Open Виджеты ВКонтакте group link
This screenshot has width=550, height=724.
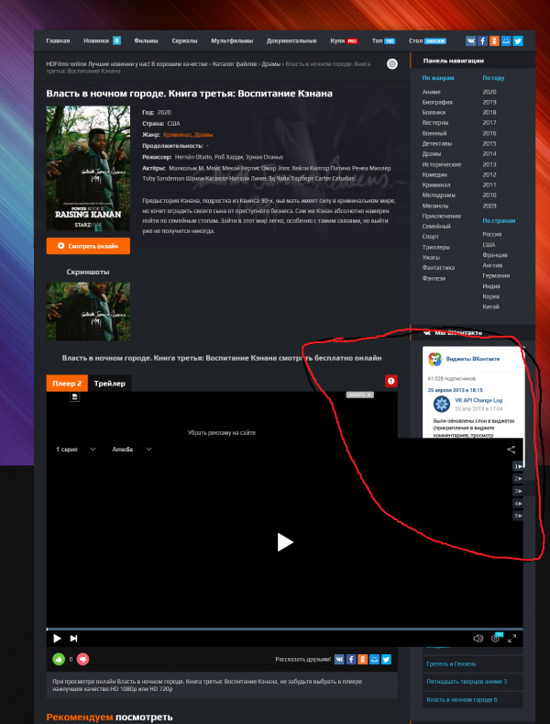tap(472, 359)
